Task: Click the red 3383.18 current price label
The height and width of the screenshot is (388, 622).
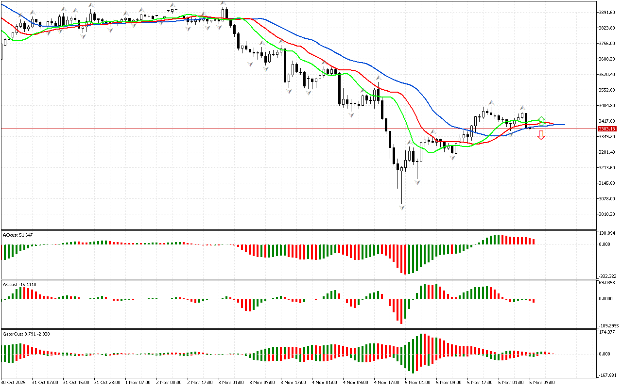Action: coord(607,129)
